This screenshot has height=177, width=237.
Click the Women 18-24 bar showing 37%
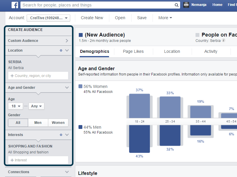(140, 106)
